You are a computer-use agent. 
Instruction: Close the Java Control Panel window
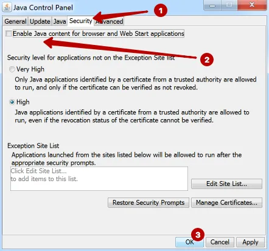(252, 5)
